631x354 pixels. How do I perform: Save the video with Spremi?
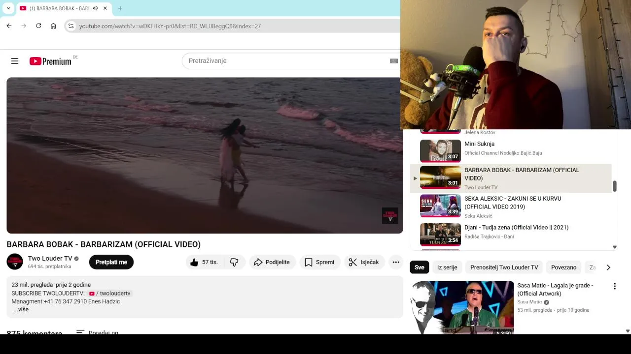click(319, 262)
